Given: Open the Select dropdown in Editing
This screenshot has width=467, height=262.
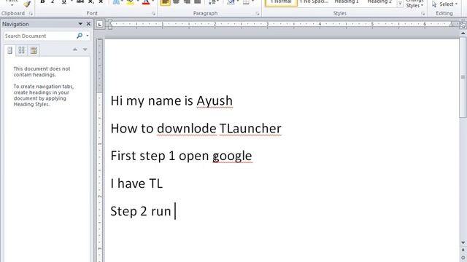Looking at the screenshot, I should click(444, 4).
